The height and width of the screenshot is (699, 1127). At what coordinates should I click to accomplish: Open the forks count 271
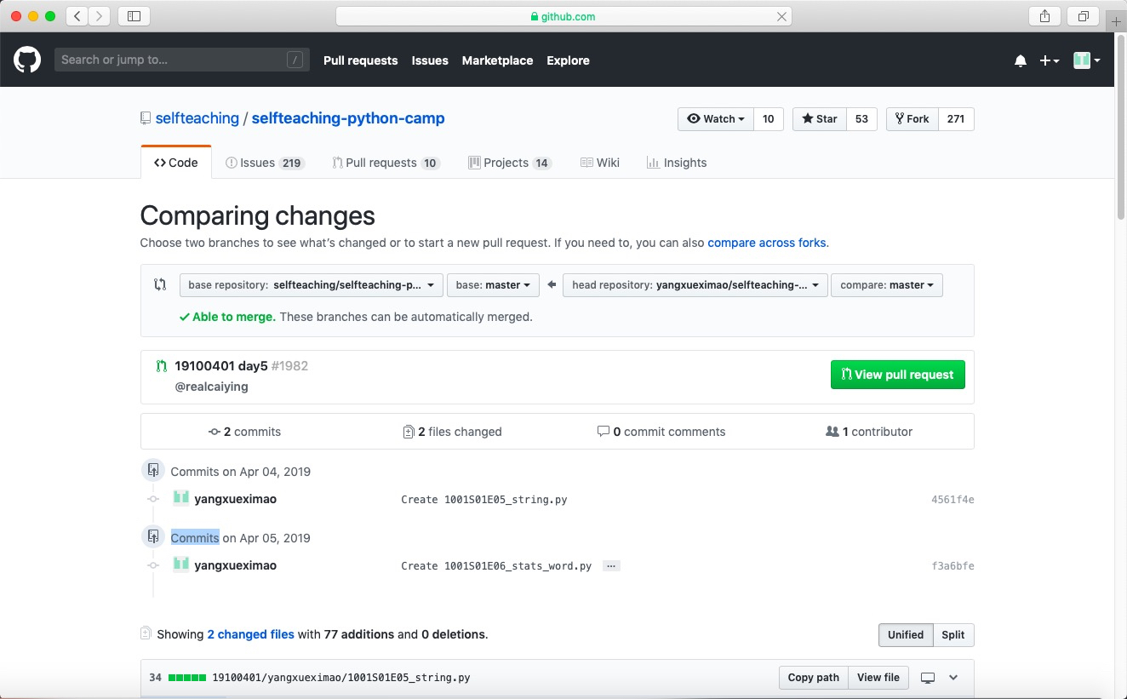click(956, 119)
